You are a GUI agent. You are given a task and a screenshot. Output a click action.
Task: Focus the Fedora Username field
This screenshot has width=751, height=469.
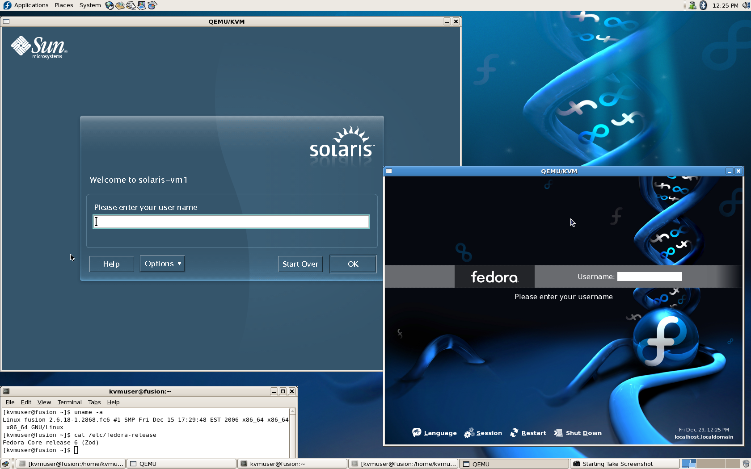(649, 276)
